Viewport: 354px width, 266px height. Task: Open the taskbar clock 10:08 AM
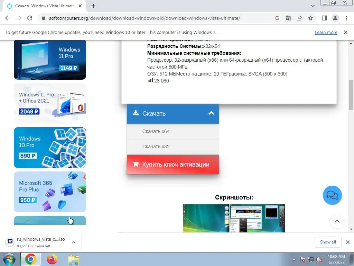pyautogui.click(x=336, y=259)
